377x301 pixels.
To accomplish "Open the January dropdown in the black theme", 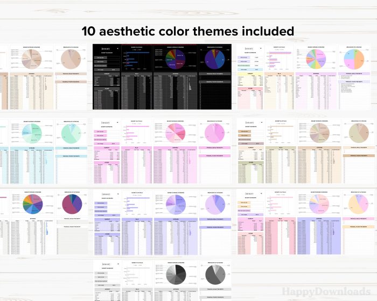I will pyautogui.click(x=107, y=48).
